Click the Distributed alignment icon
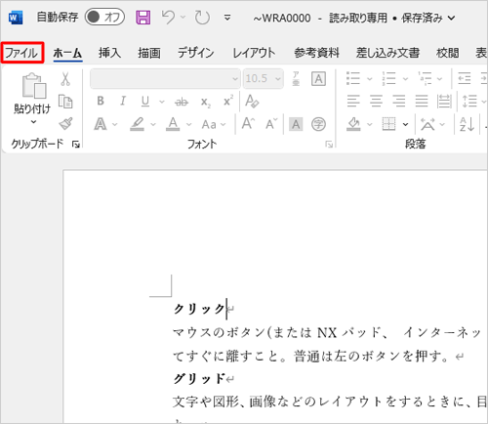Screen dimensions: 488x424 pyautogui.click(x=444, y=101)
